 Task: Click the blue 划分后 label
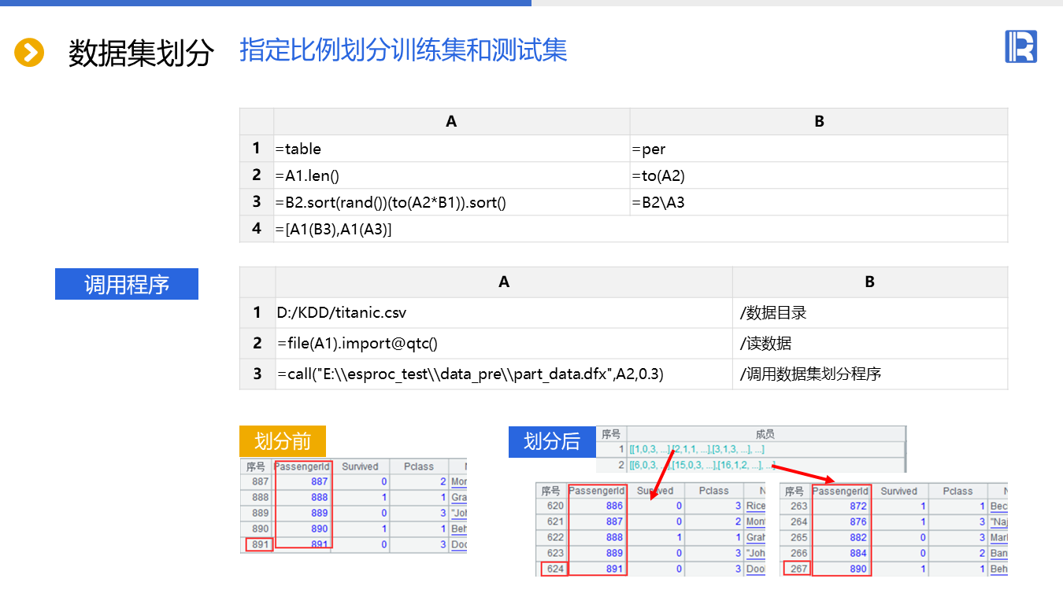[551, 441]
